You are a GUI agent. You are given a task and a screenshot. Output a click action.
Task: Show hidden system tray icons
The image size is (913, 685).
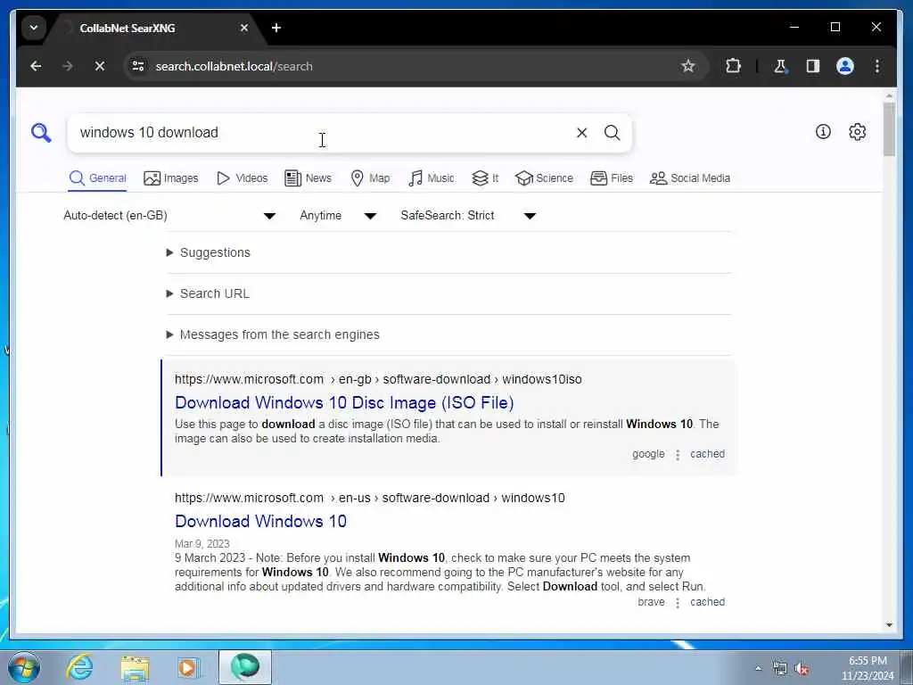758,668
